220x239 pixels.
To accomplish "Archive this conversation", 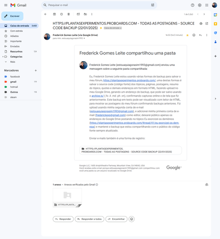I will [x=55, y=14].
